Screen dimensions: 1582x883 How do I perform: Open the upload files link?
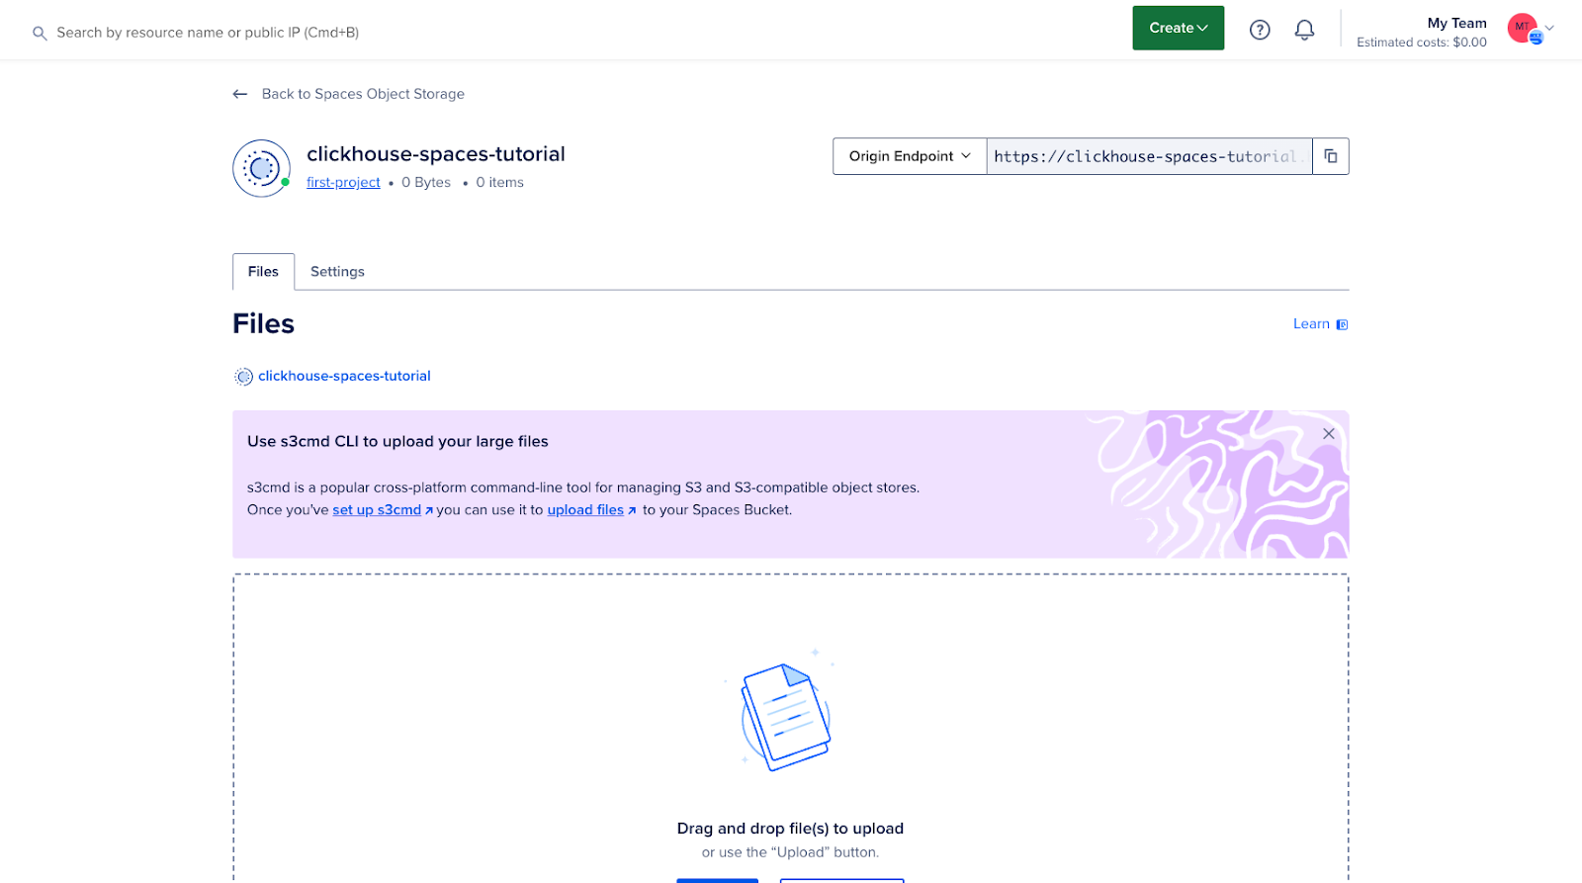click(585, 510)
